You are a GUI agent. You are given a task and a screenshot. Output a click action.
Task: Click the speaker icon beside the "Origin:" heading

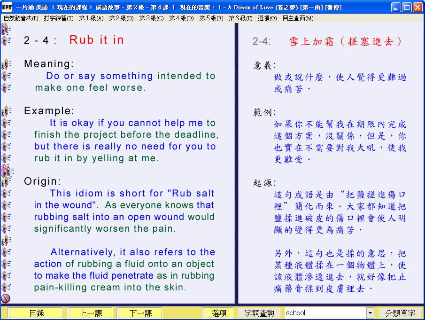click(6, 181)
